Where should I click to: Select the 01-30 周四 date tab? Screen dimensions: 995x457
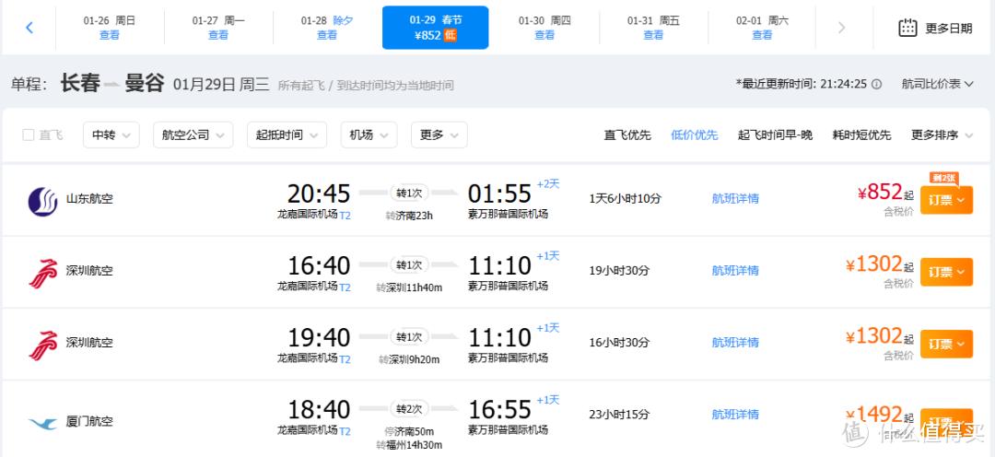pos(544,28)
